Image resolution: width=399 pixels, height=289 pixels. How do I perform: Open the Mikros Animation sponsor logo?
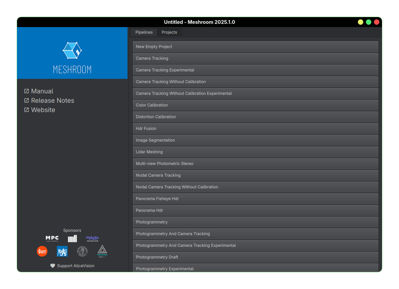coord(92,238)
